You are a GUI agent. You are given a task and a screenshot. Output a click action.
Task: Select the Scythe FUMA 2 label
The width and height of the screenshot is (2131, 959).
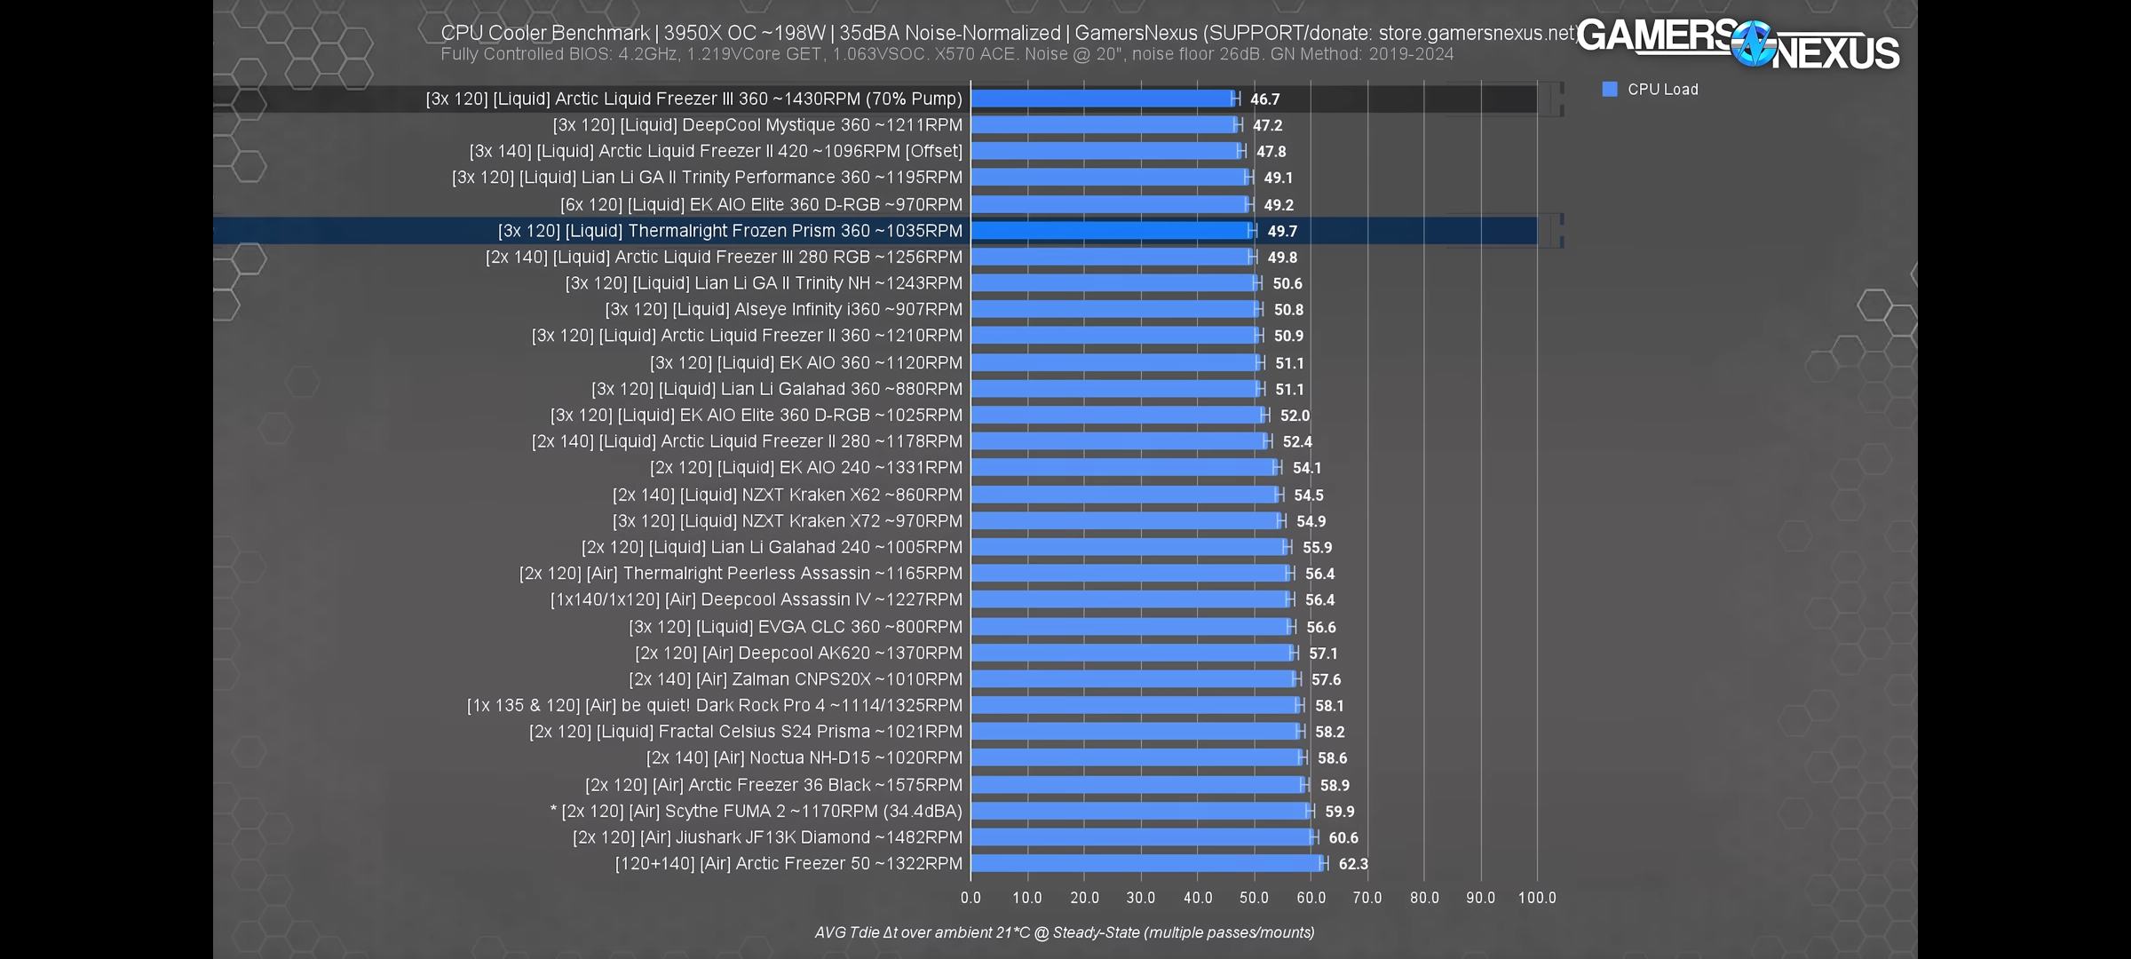[756, 811]
